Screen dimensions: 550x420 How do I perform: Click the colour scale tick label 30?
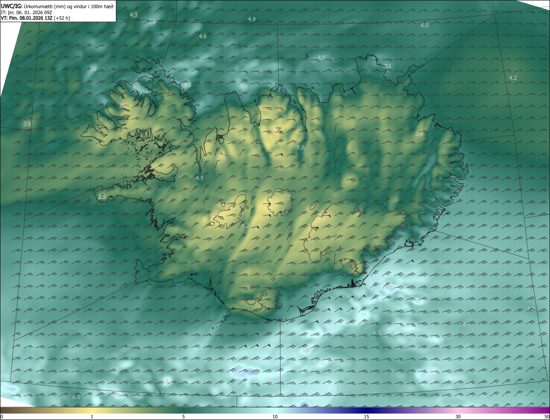[458, 417]
